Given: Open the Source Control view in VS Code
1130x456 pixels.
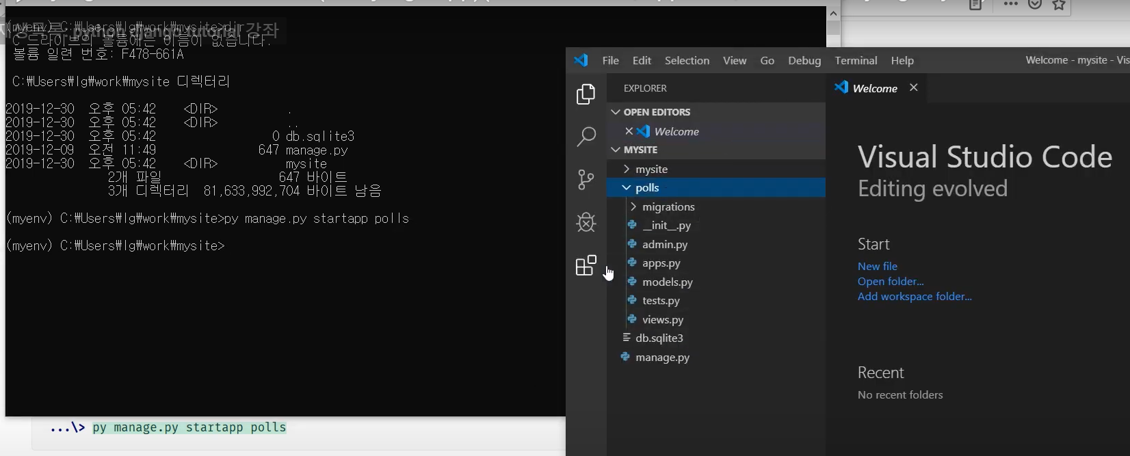Looking at the screenshot, I should (586, 179).
